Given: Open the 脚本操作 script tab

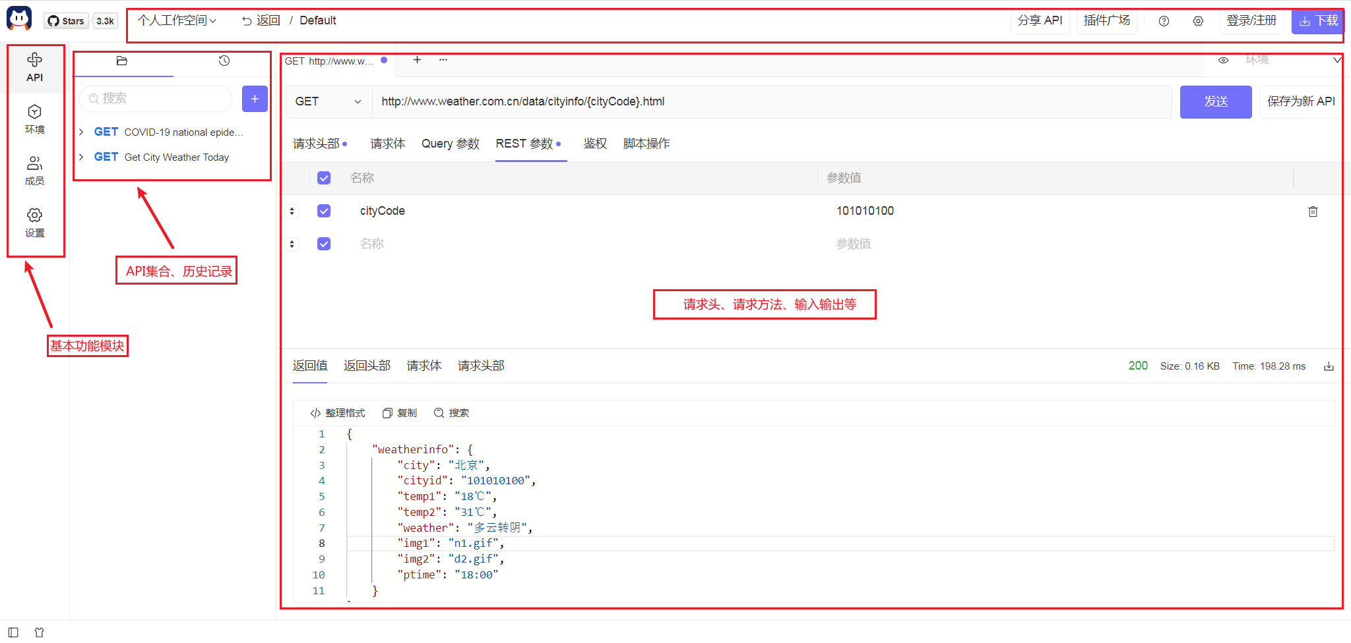Looking at the screenshot, I should click(x=646, y=144).
